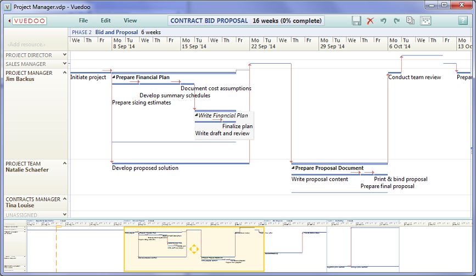Screen dimensions: 476x276
Task: Click the 6 Oct '14 week header
Action: click(x=400, y=47)
